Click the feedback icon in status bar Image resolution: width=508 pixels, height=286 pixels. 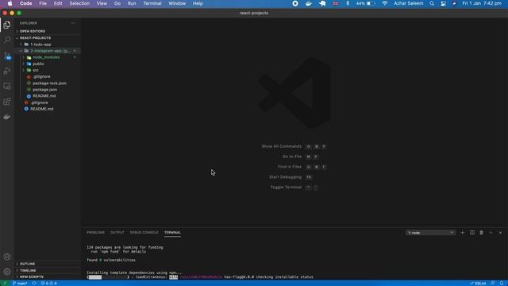pyautogui.click(x=493, y=283)
